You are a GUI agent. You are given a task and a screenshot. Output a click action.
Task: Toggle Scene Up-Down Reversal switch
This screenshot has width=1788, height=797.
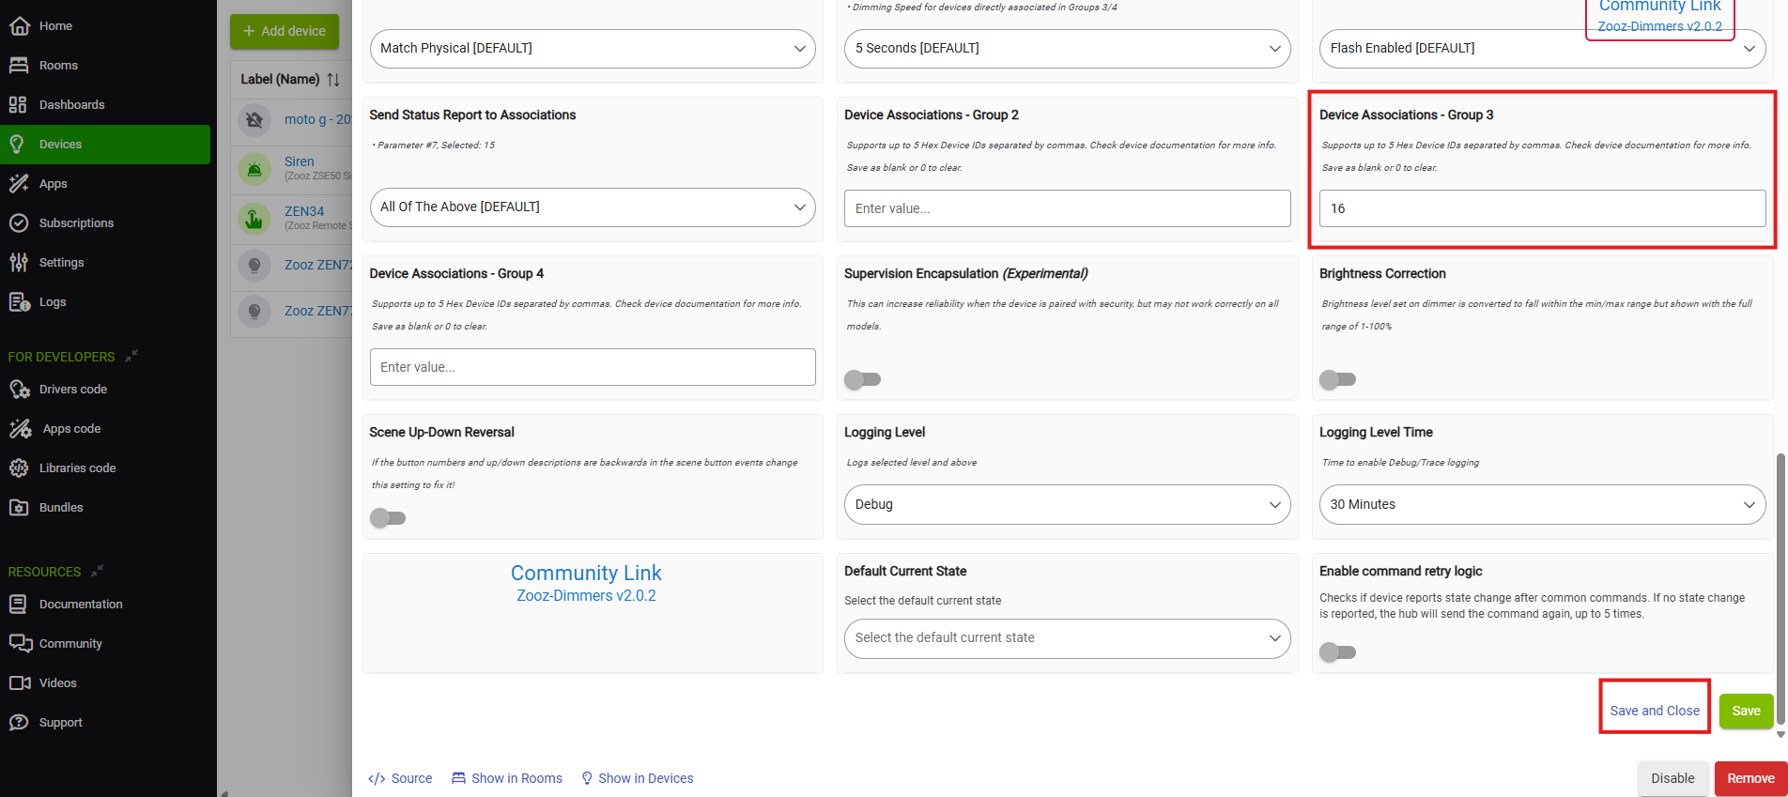[388, 517]
